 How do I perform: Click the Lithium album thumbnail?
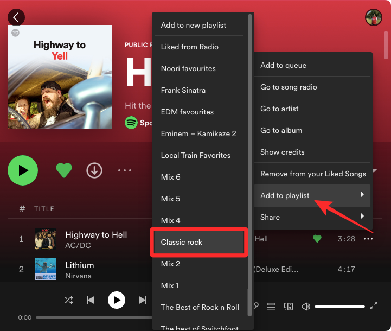click(46, 269)
